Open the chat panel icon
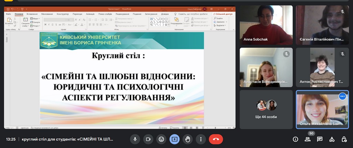This screenshot has width=353, height=148. [x=320, y=139]
